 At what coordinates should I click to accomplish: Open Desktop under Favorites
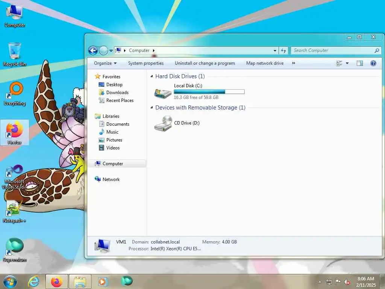point(114,85)
